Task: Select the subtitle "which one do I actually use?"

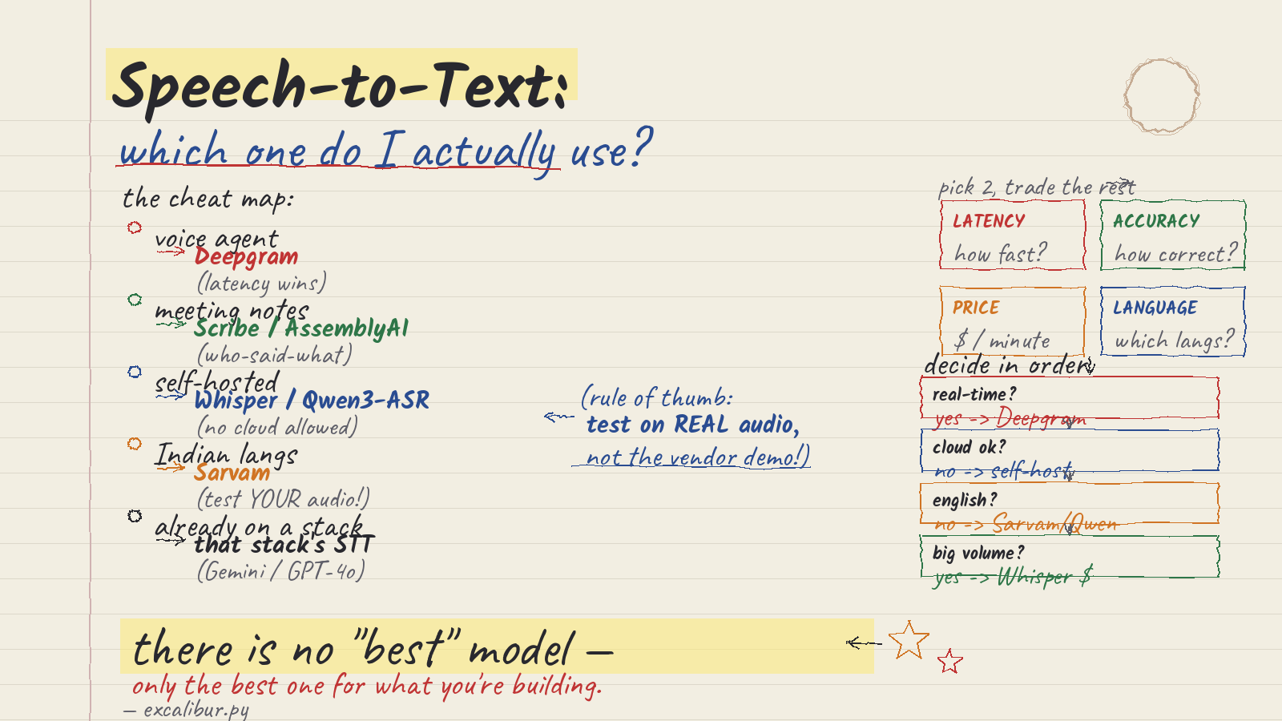Action: coord(386,151)
